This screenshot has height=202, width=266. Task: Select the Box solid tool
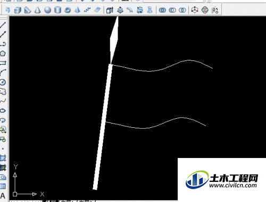[x=18, y=10]
